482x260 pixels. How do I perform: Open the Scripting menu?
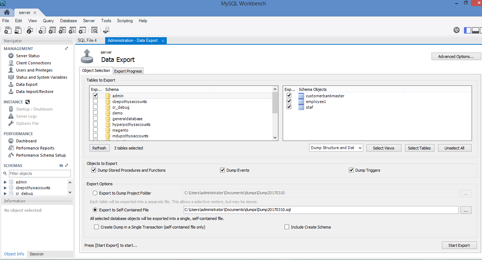point(125,21)
